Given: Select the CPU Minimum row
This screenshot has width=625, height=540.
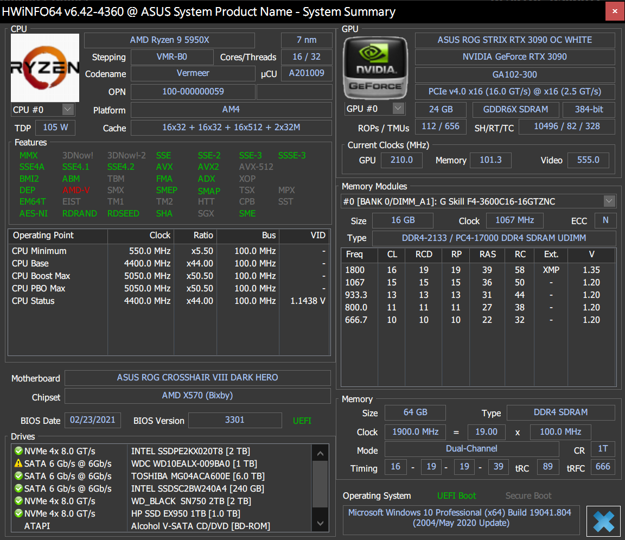Looking at the screenshot, I should pyautogui.click(x=169, y=251).
